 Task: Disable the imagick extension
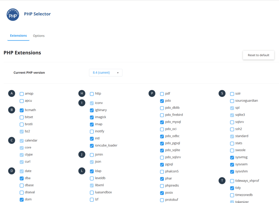tap(92, 117)
